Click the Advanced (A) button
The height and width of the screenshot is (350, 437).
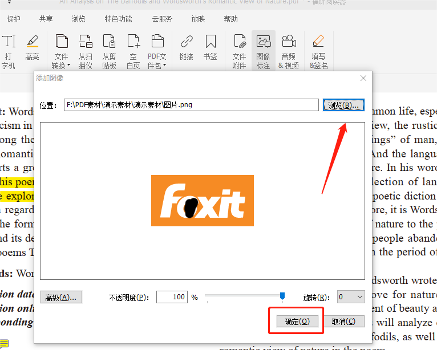pyautogui.click(x=61, y=298)
